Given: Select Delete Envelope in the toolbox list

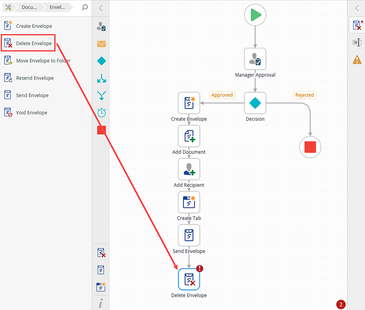Looking at the screenshot, I should pos(28,43).
